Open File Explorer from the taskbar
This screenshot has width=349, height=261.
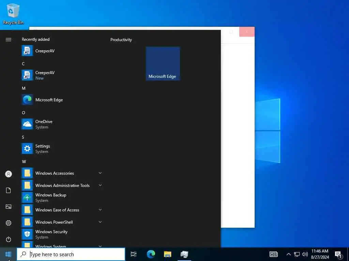point(168,254)
